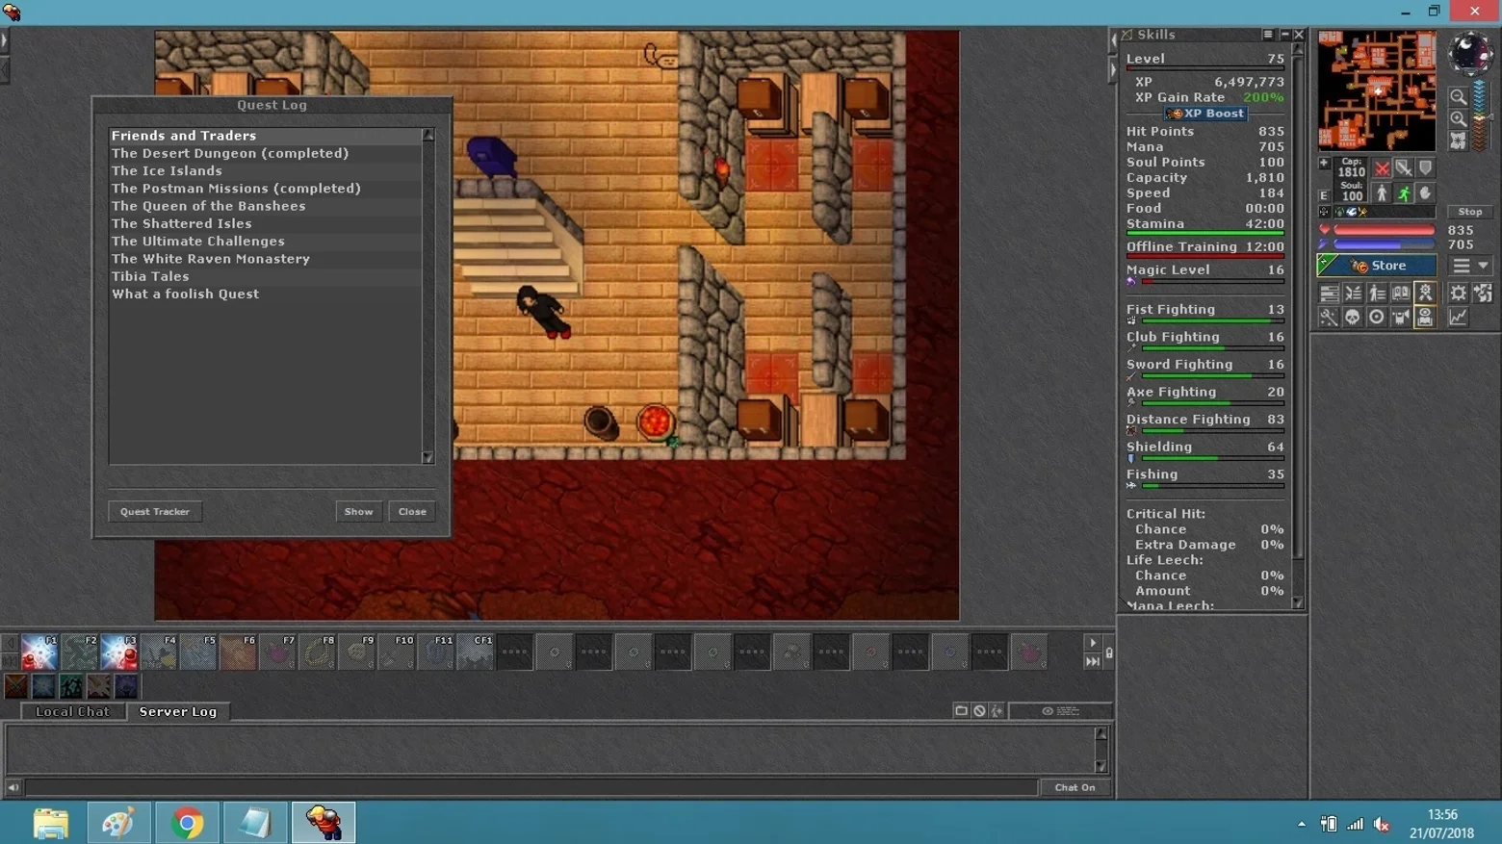Click the minimap view

click(1377, 90)
